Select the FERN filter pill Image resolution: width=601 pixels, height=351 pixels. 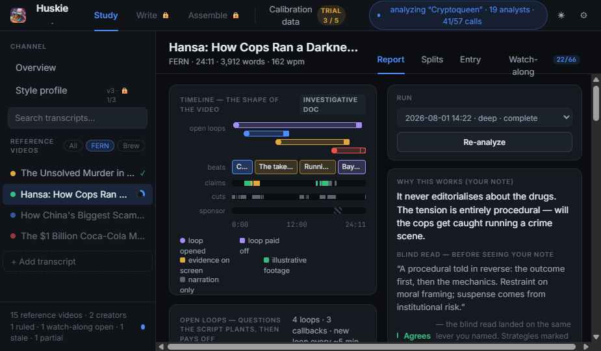click(x=99, y=146)
